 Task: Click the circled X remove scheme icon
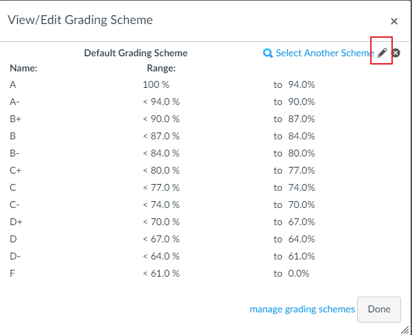[x=396, y=53]
